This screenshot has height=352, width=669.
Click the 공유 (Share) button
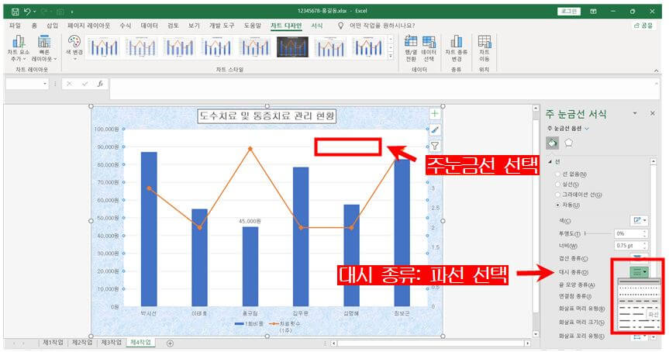(643, 26)
